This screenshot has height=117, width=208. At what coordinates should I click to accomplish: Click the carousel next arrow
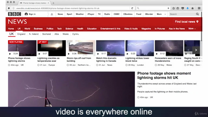(x=196, y=50)
